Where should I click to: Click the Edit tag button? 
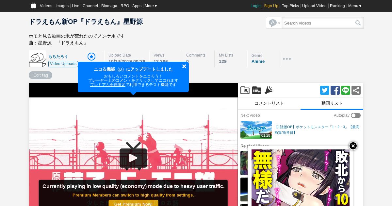tap(41, 75)
